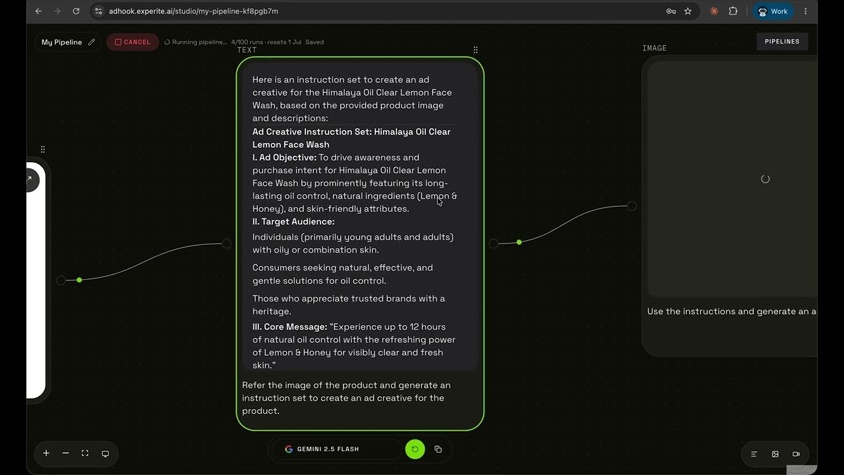
Task: Grab the drag handle above the text node
Action: [475, 49]
